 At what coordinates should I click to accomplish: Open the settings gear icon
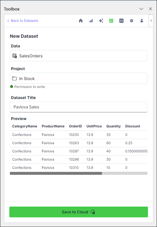(132, 21)
